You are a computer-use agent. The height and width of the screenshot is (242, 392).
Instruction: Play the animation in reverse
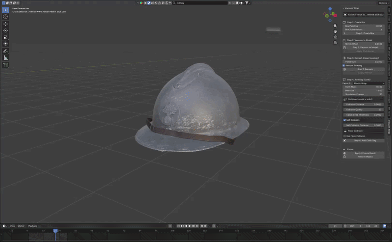point(186,226)
